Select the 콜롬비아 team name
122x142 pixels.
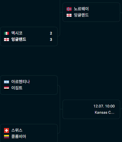tap(19, 136)
